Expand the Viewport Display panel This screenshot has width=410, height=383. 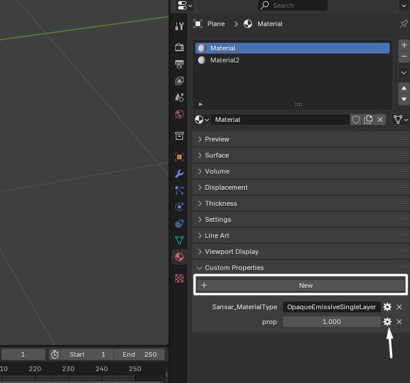click(x=231, y=252)
